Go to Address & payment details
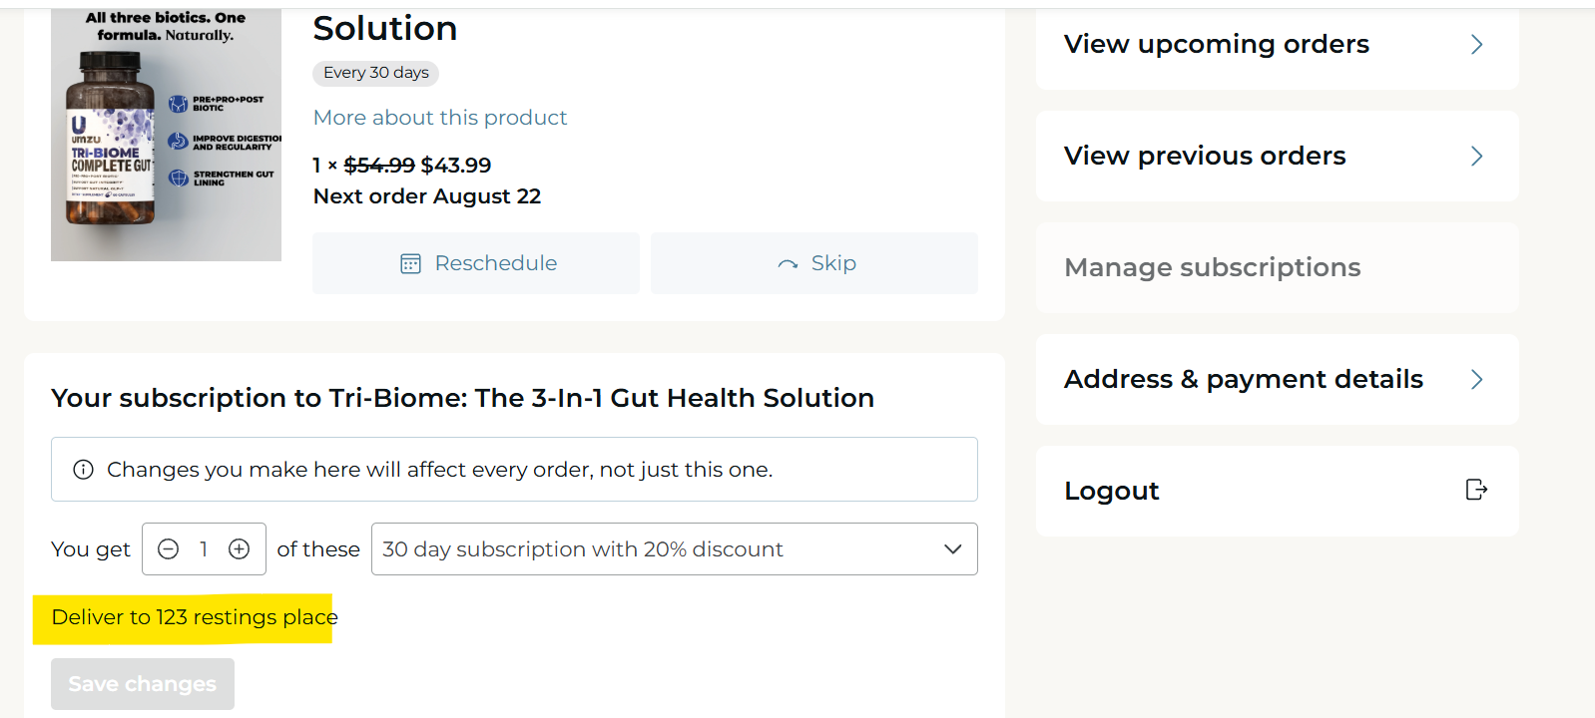1595x718 pixels. pos(1278,380)
